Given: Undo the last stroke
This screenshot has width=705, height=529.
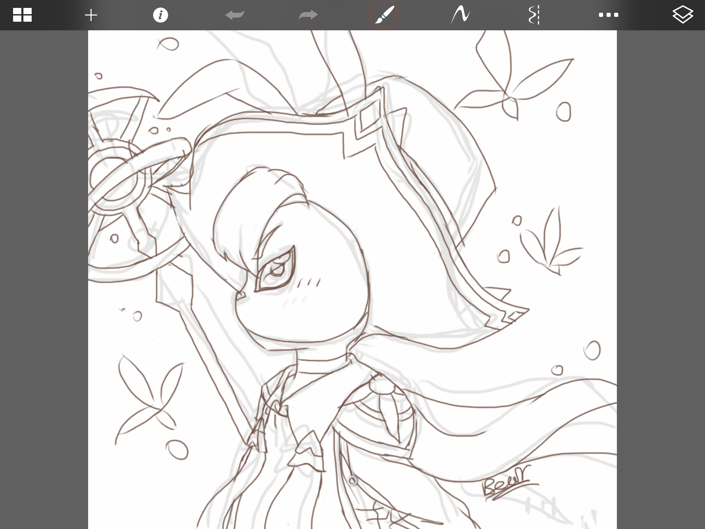Looking at the screenshot, I should pyautogui.click(x=235, y=15).
